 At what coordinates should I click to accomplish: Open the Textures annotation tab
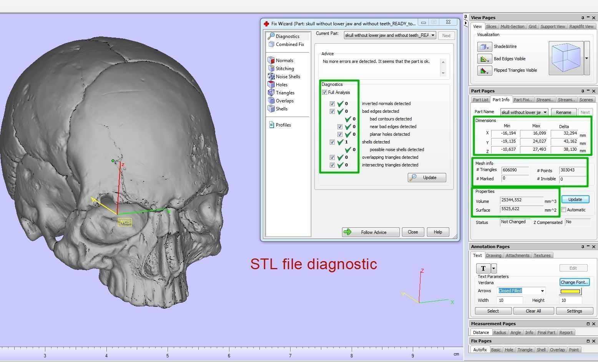(x=542, y=255)
